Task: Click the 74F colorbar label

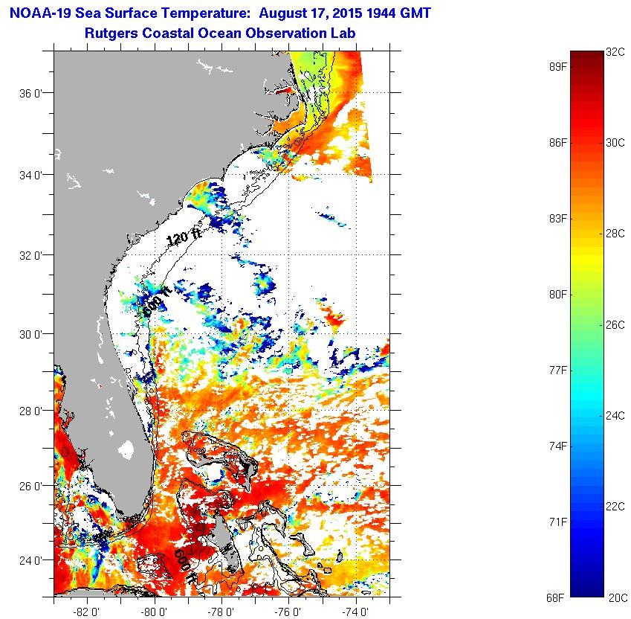Action: pyautogui.click(x=558, y=446)
